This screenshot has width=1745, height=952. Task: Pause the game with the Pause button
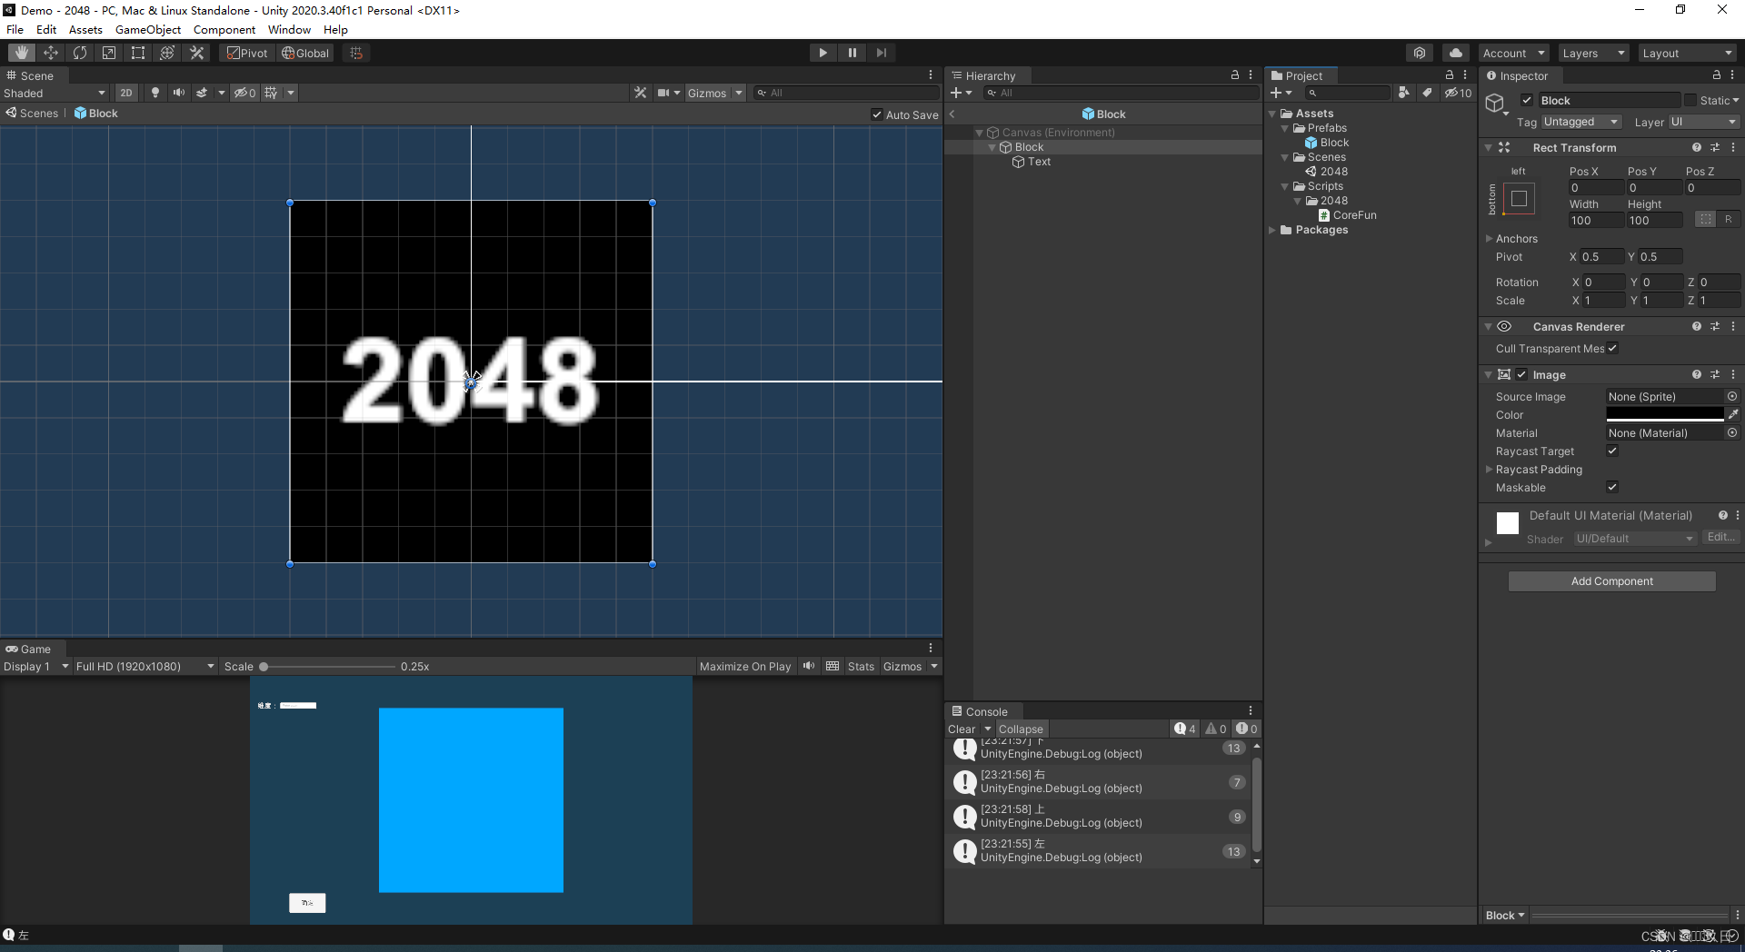click(x=852, y=52)
